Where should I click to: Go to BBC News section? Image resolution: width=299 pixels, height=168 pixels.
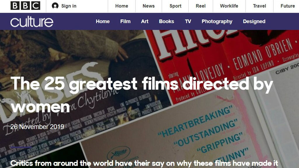pos(149,6)
